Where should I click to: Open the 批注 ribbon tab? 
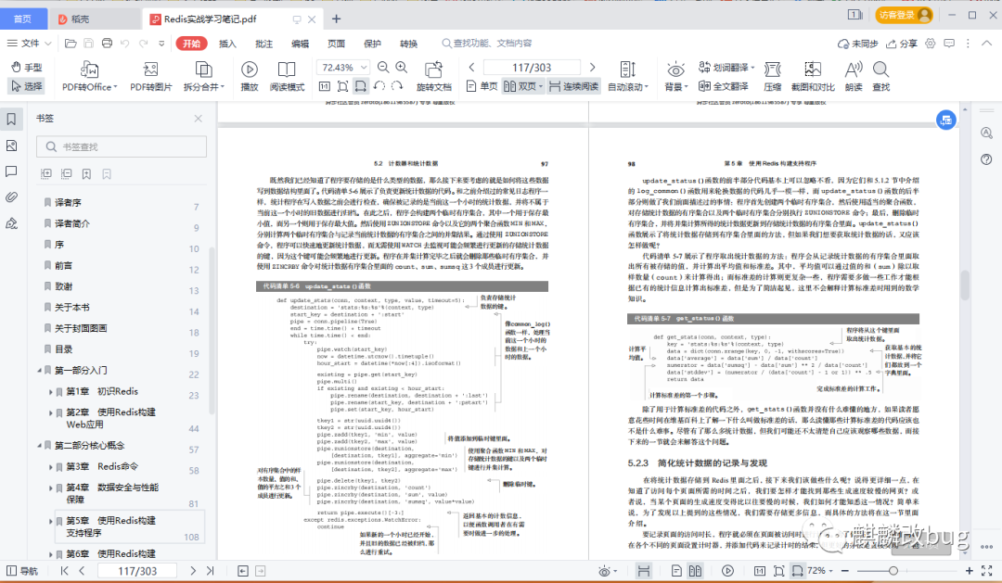[263, 44]
